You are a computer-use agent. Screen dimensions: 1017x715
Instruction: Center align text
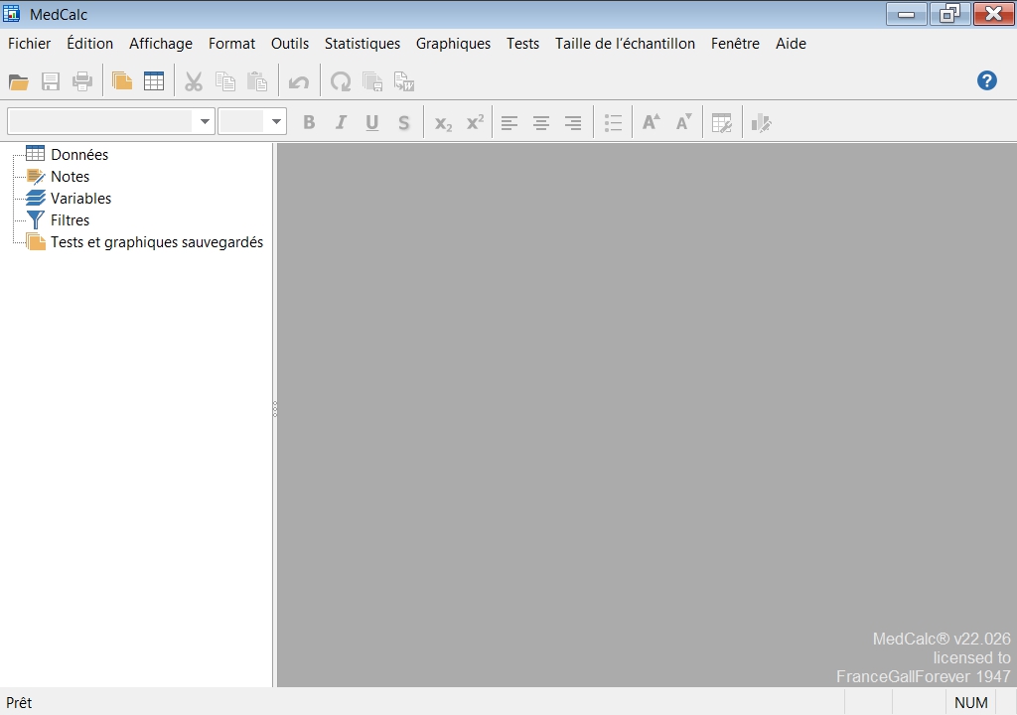(x=541, y=122)
